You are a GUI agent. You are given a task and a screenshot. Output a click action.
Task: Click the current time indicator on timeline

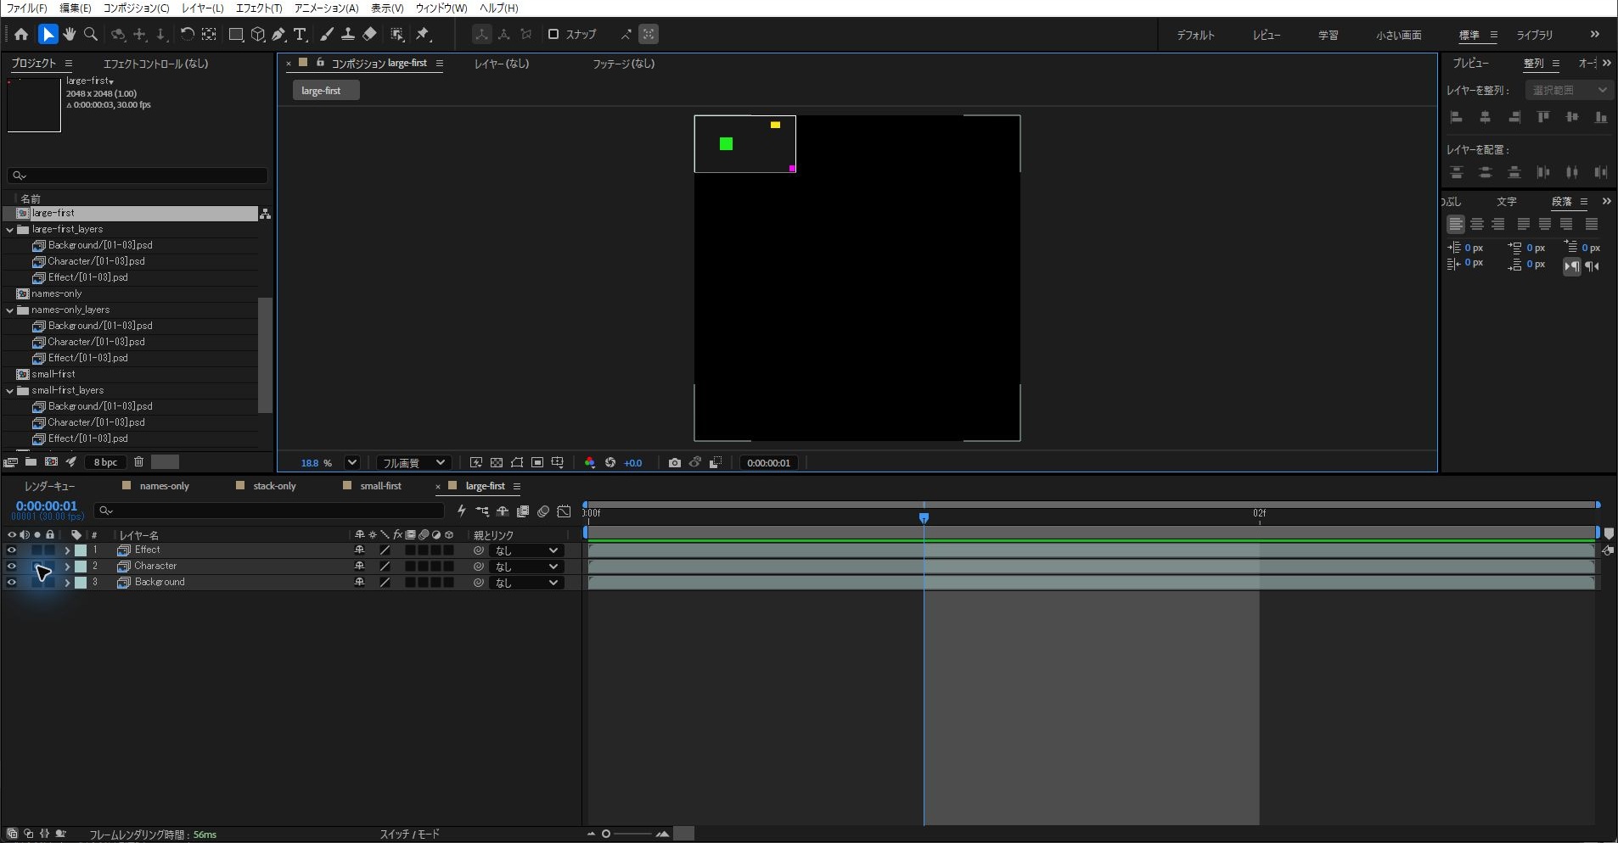(x=924, y=517)
